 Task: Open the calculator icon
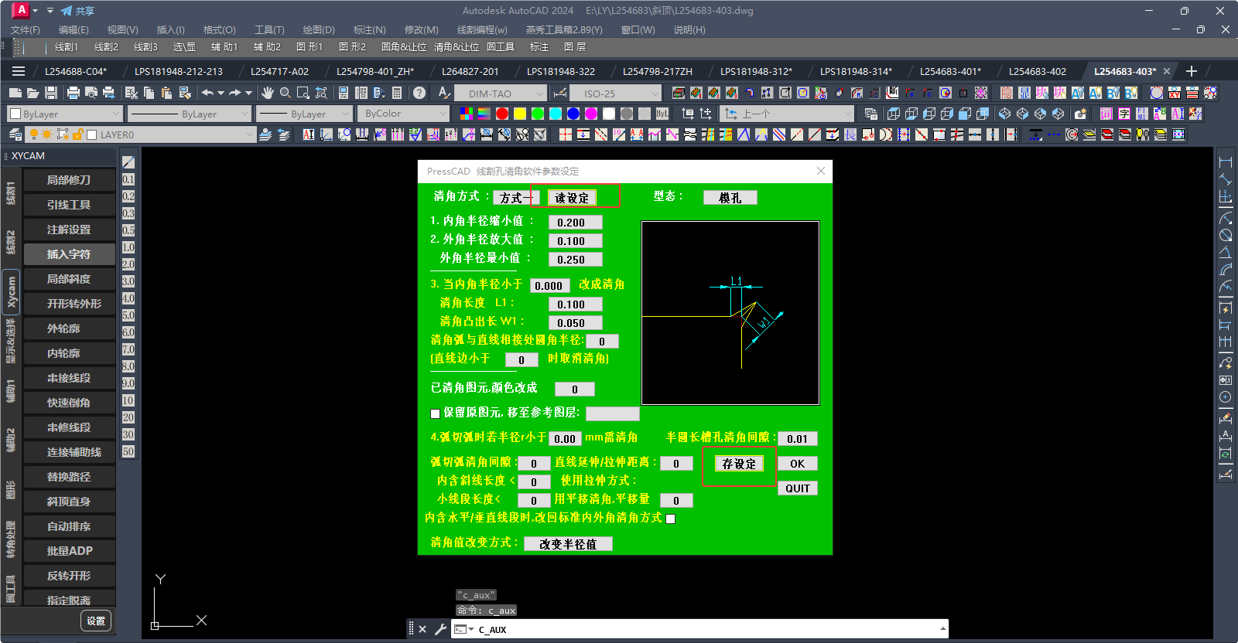click(x=397, y=93)
